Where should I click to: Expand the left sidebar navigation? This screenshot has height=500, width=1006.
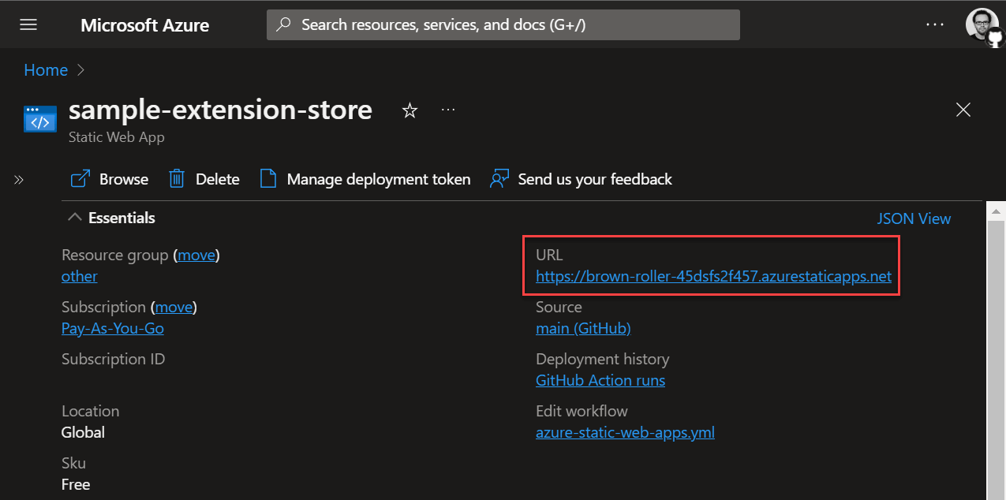coord(19,180)
